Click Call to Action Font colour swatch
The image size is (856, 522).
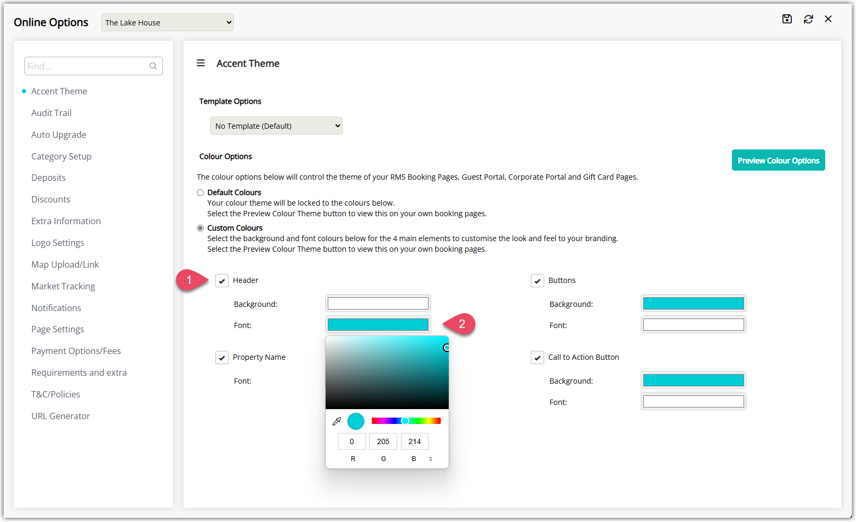[694, 401]
